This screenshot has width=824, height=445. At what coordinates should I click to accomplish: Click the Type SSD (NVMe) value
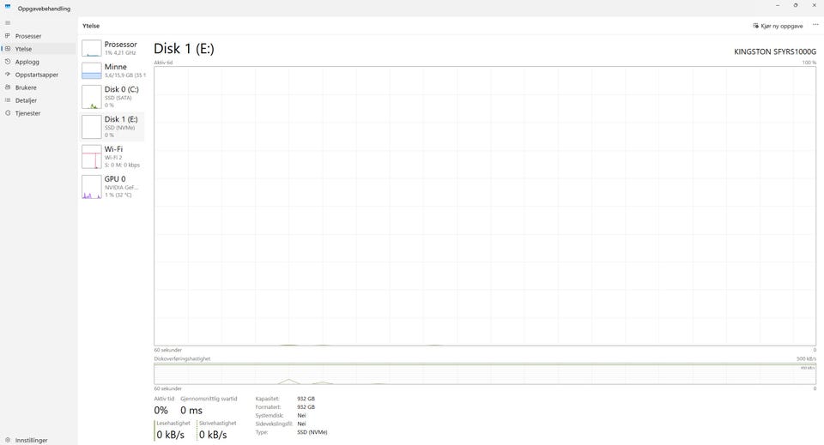pyautogui.click(x=312, y=432)
